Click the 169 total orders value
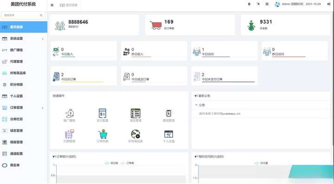334x184 pixels. [x=169, y=22]
